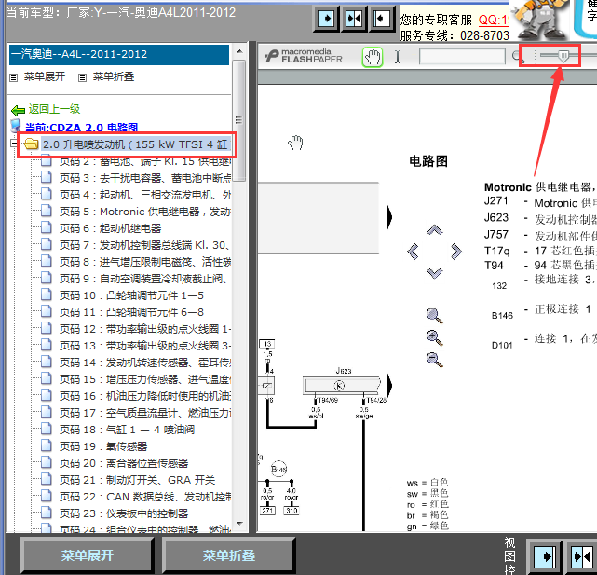Open 页码 22：CAN 数据总线 page

[x=146, y=497]
